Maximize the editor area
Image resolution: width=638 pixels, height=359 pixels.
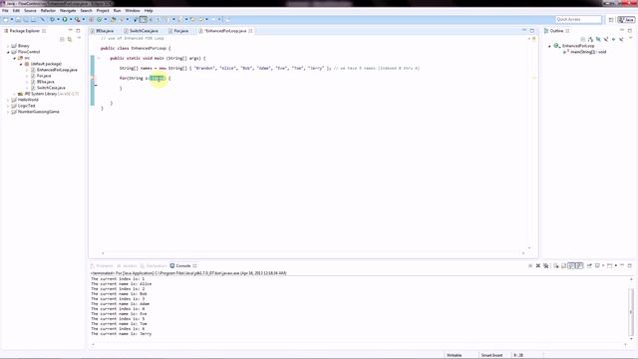pyautogui.click(x=531, y=31)
